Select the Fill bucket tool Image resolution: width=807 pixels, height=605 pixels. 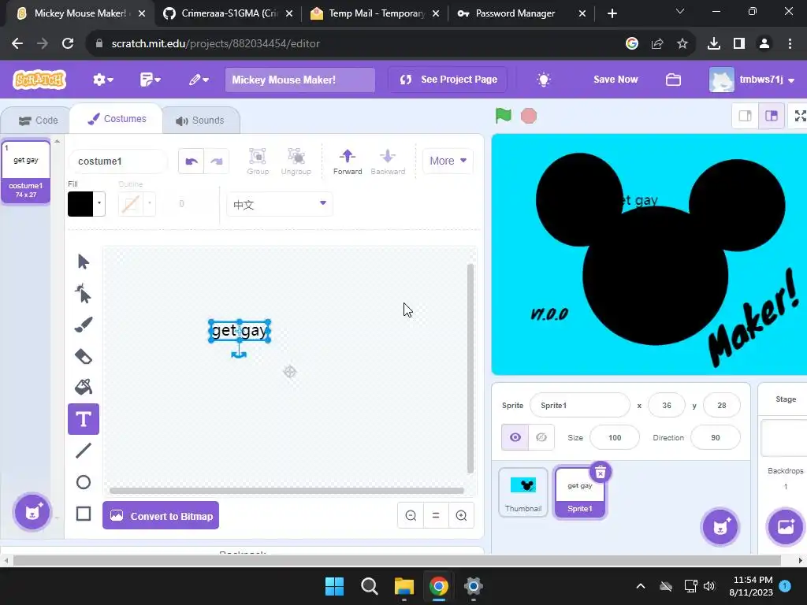(x=83, y=387)
